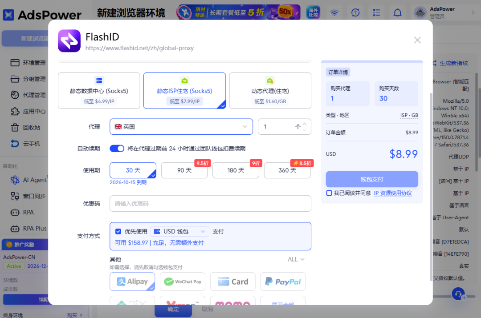Screen dimensions: 481x318
Task: Click the FlashID logo icon
Action: (69, 41)
